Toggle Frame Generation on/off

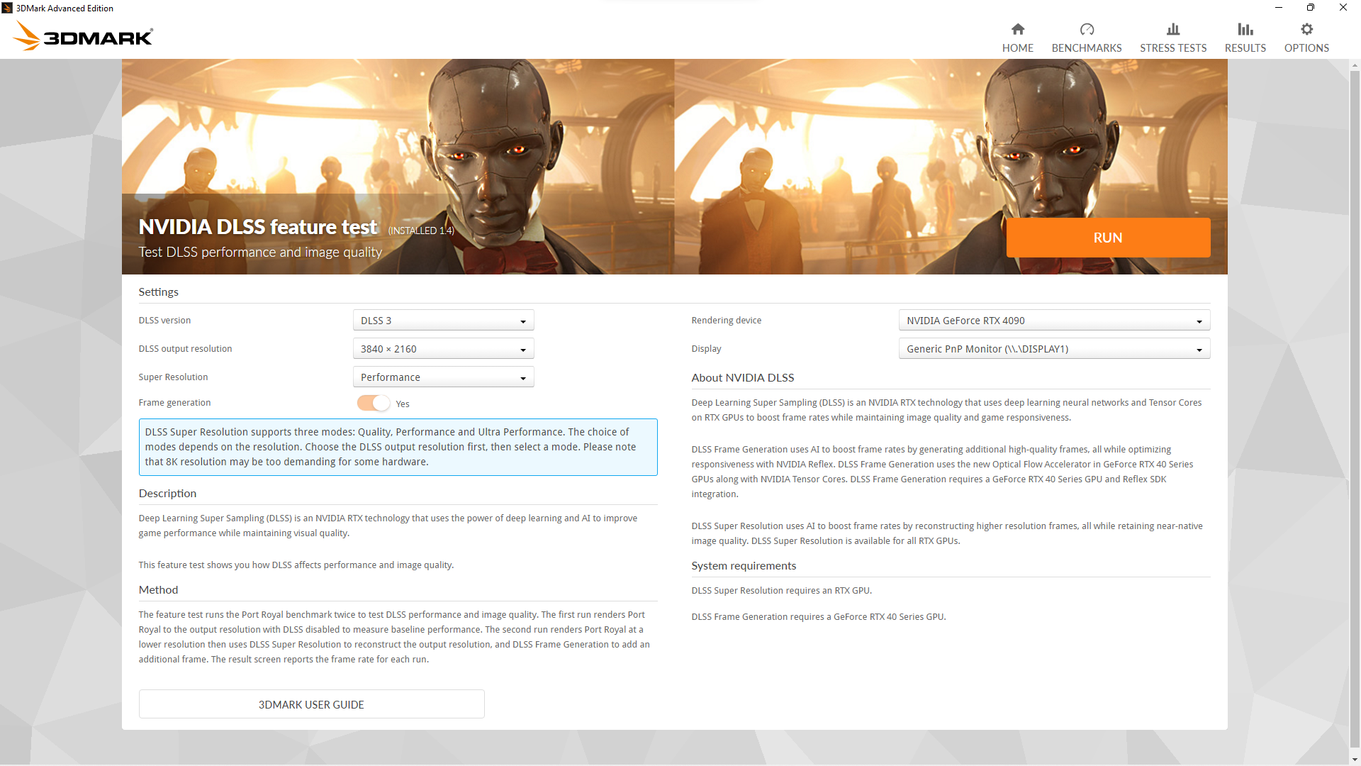point(371,403)
